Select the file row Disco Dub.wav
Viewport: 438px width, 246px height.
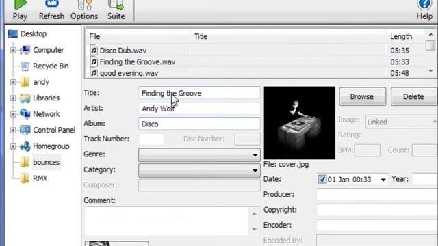pyautogui.click(x=256, y=51)
